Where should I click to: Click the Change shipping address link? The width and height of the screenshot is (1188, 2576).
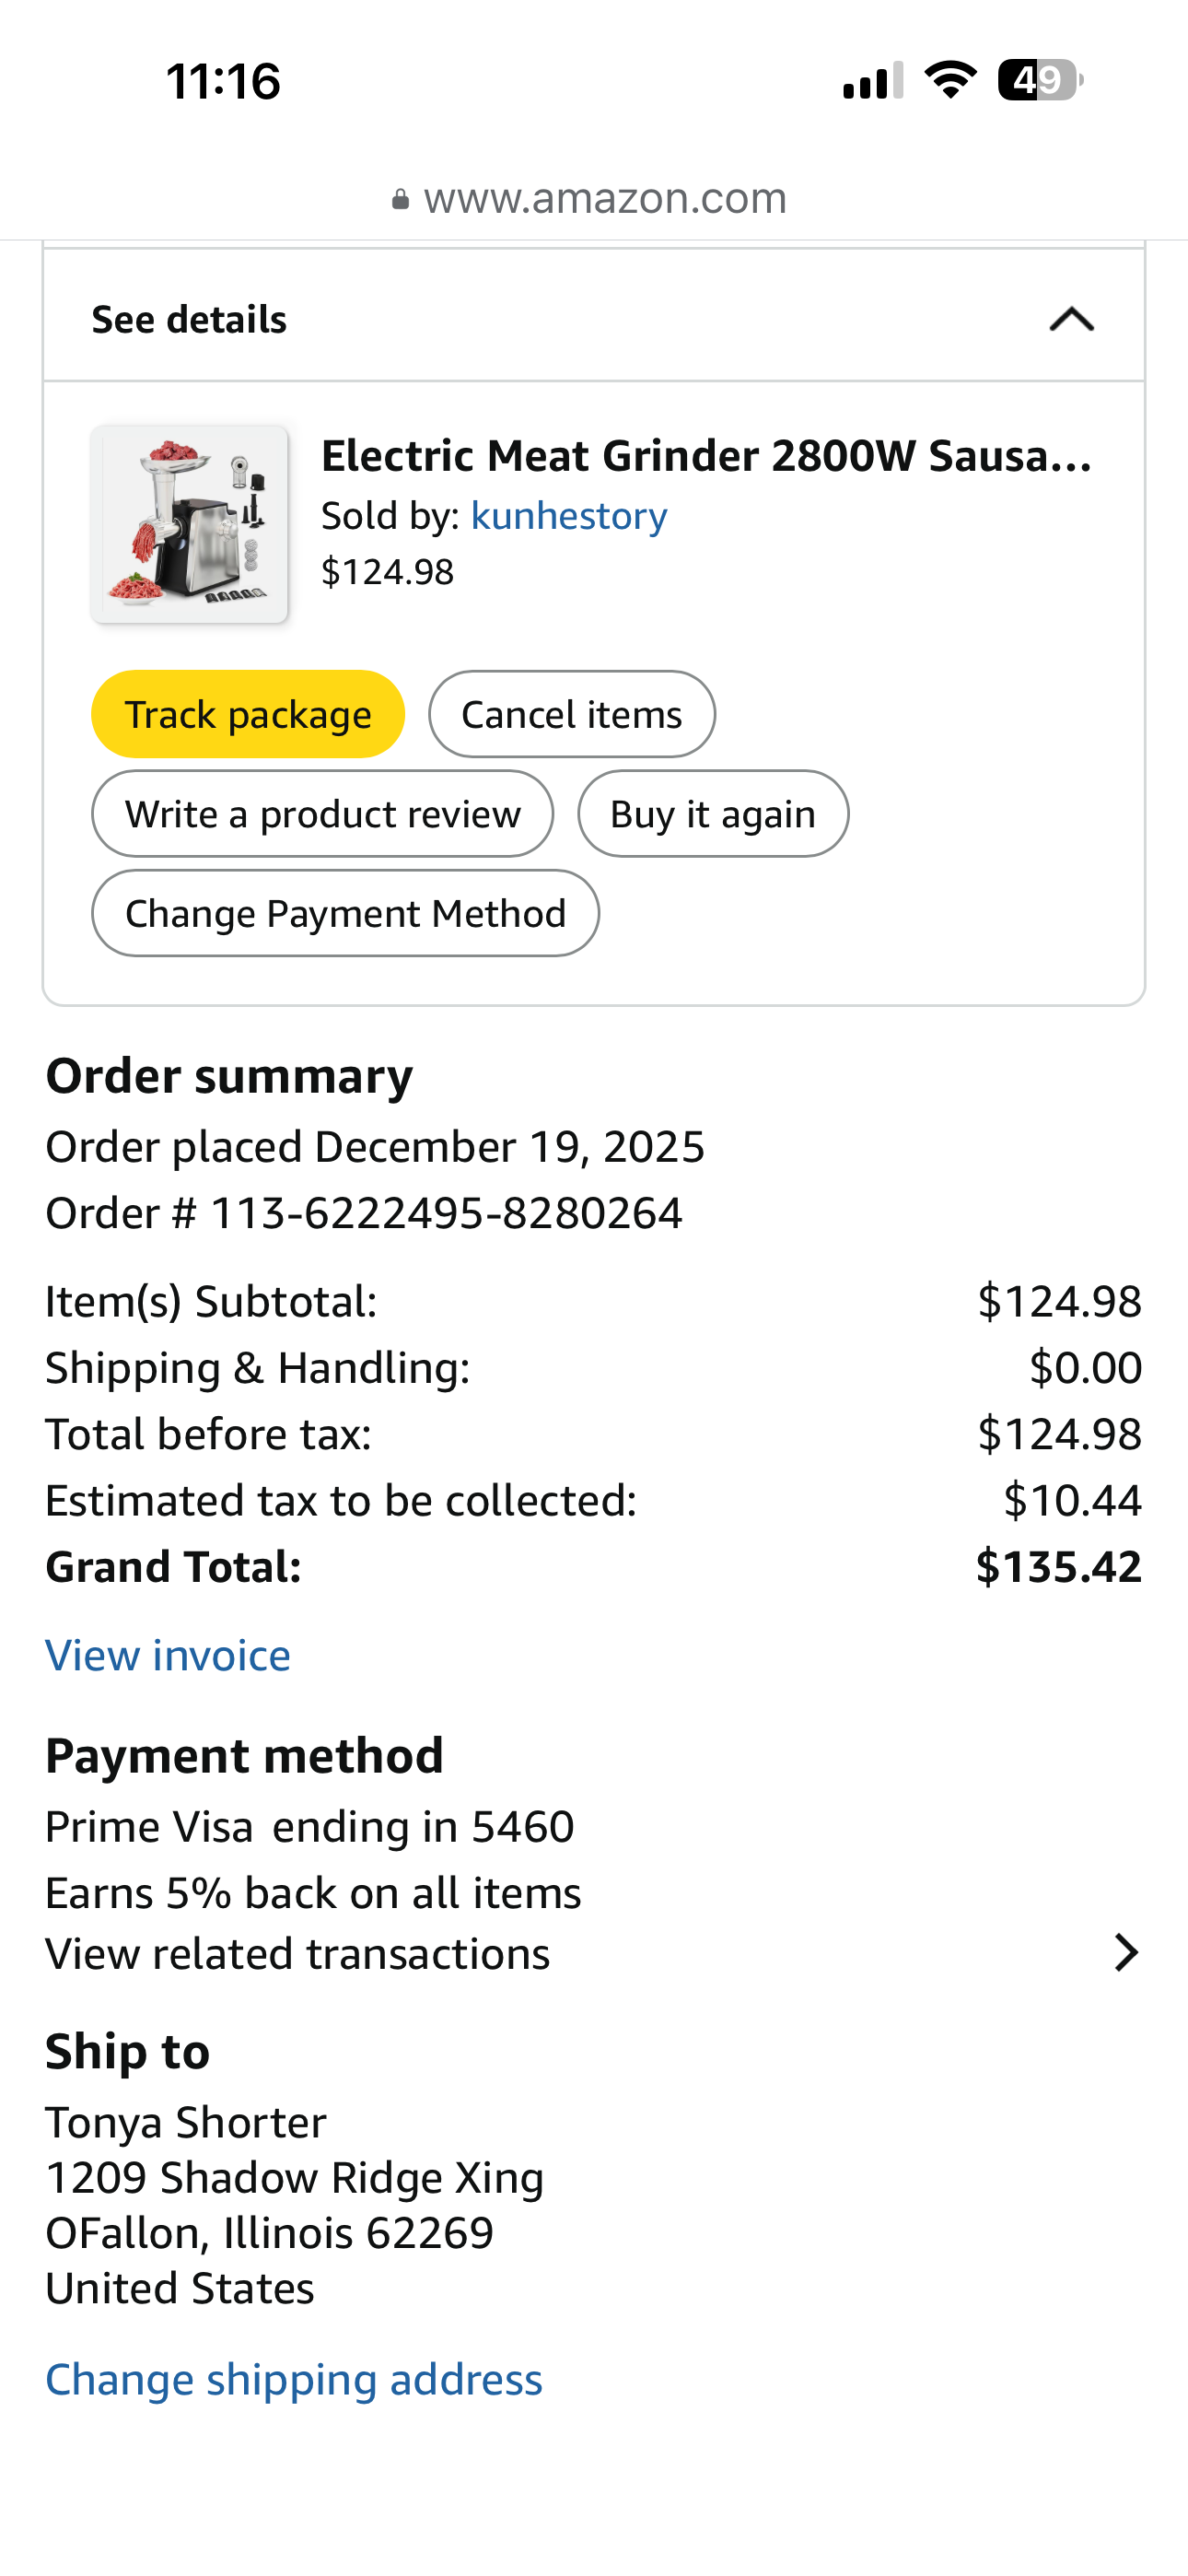point(294,2379)
